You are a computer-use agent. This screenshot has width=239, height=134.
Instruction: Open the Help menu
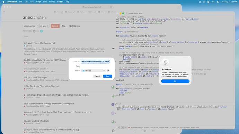[x=68, y=2]
